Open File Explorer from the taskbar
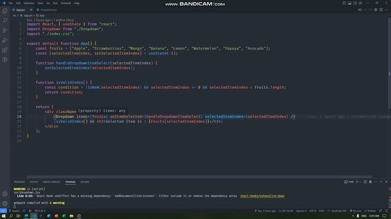Image resolution: width=391 pixels, height=219 pixels. pyautogui.click(x=71, y=216)
